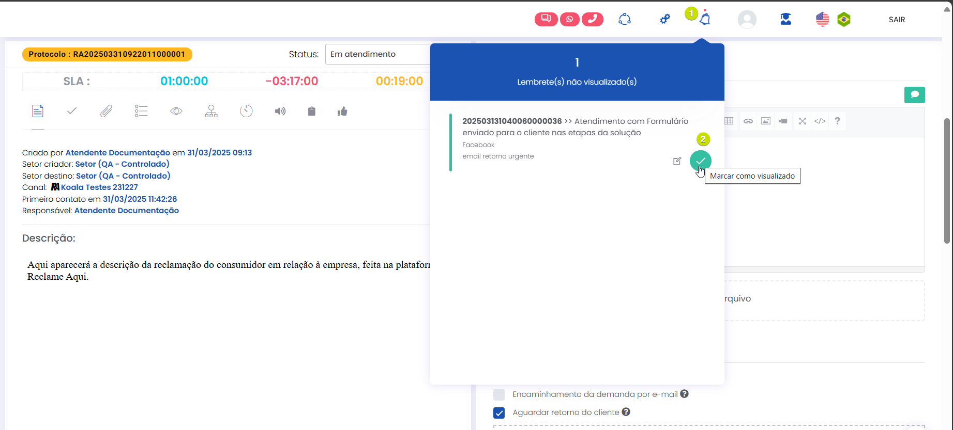This screenshot has width=953, height=430.
Task: Open the WhatsApp icon in header
Action: 569,19
